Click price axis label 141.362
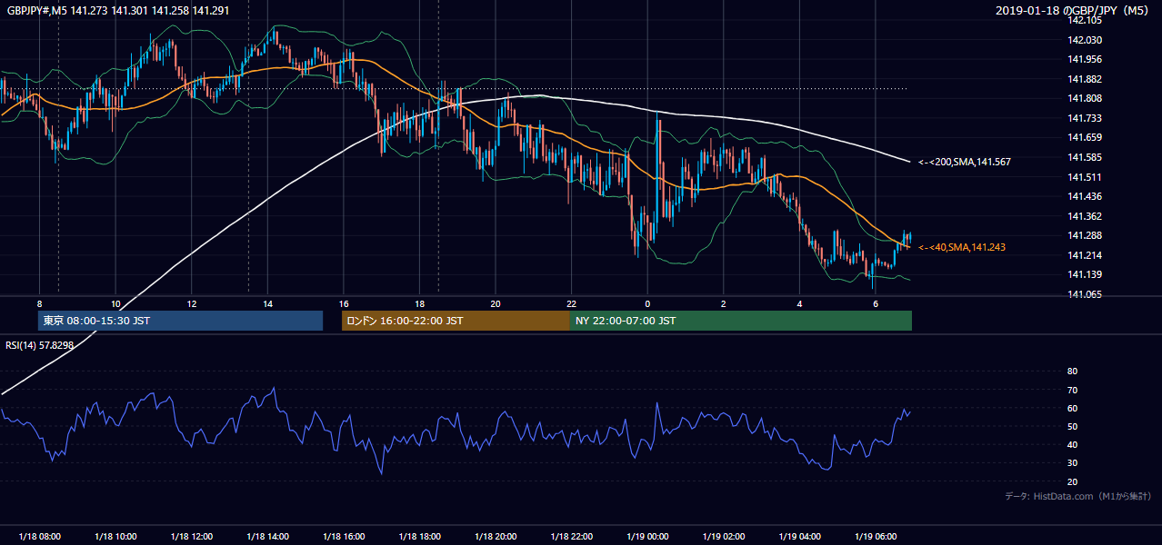 click(1085, 216)
